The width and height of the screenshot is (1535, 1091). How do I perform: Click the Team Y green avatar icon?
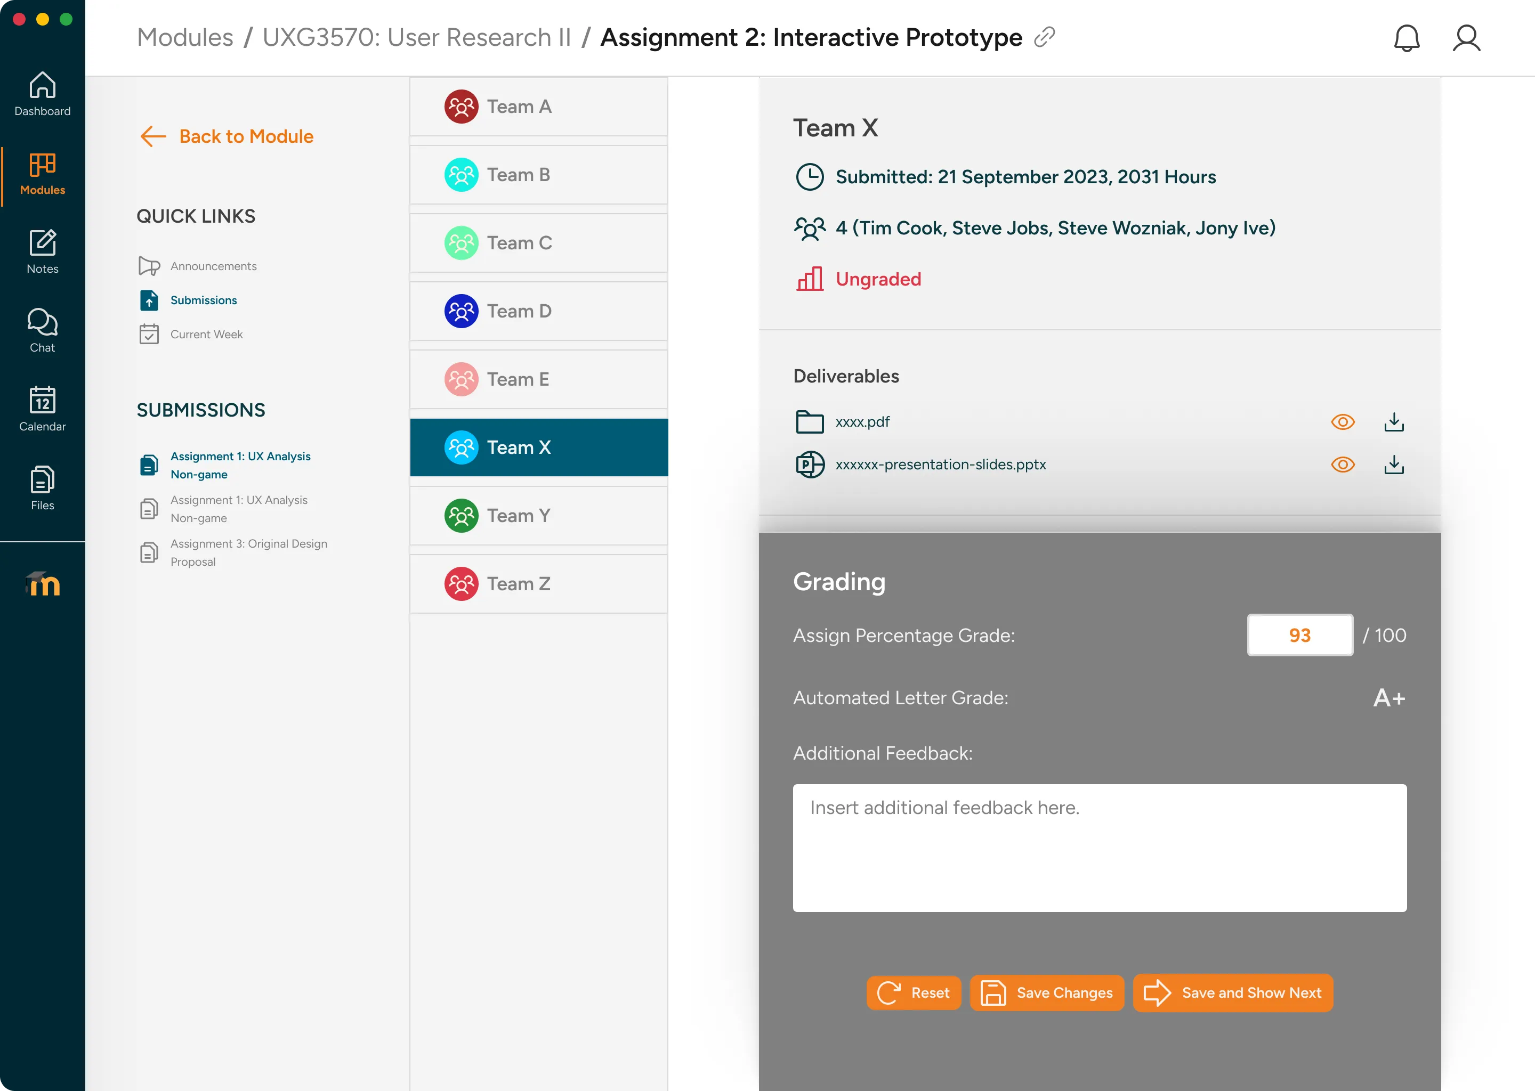coord(461,516)
